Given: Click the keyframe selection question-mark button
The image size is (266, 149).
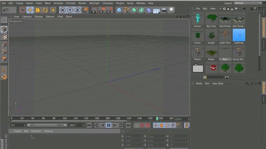Looking at the screenshot, I should point(148,125).
